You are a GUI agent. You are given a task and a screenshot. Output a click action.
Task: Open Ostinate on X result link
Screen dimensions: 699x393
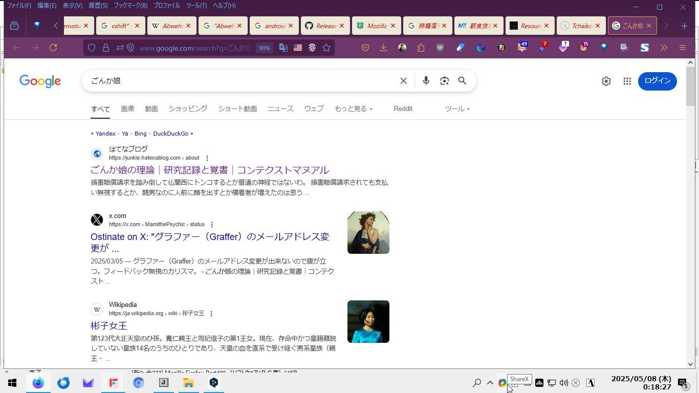210,242
